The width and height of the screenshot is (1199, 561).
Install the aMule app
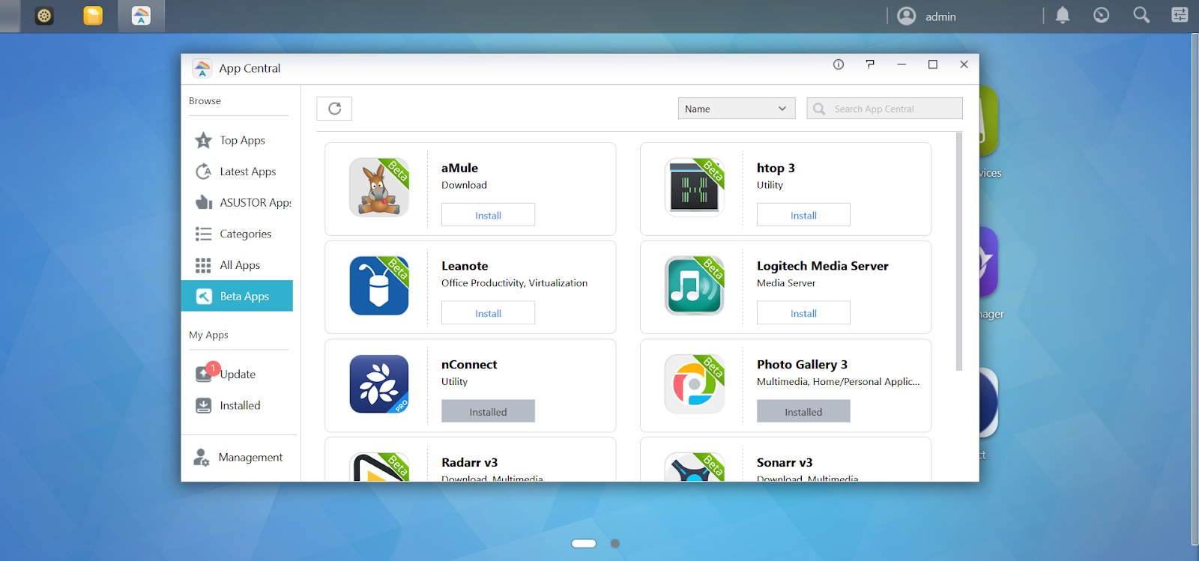(488, 215)
